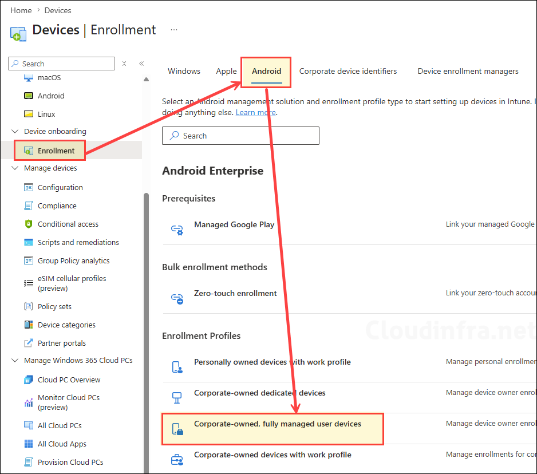
Task: Click the Conditional access shield icon
Action: [29, 224]
